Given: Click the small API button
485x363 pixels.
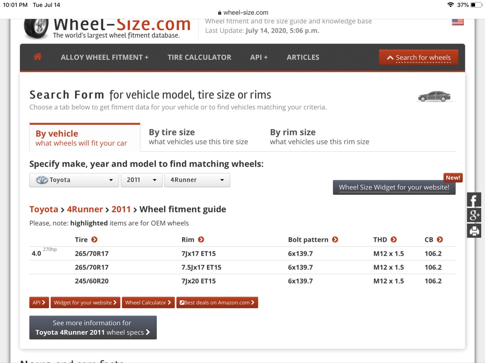Looking at the screenshot, I should [39, 302].
